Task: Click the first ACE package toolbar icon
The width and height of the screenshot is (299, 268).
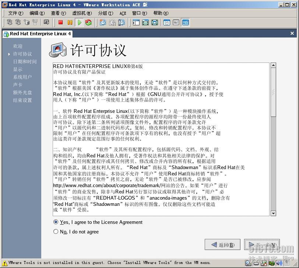Action: click(10, 22)
